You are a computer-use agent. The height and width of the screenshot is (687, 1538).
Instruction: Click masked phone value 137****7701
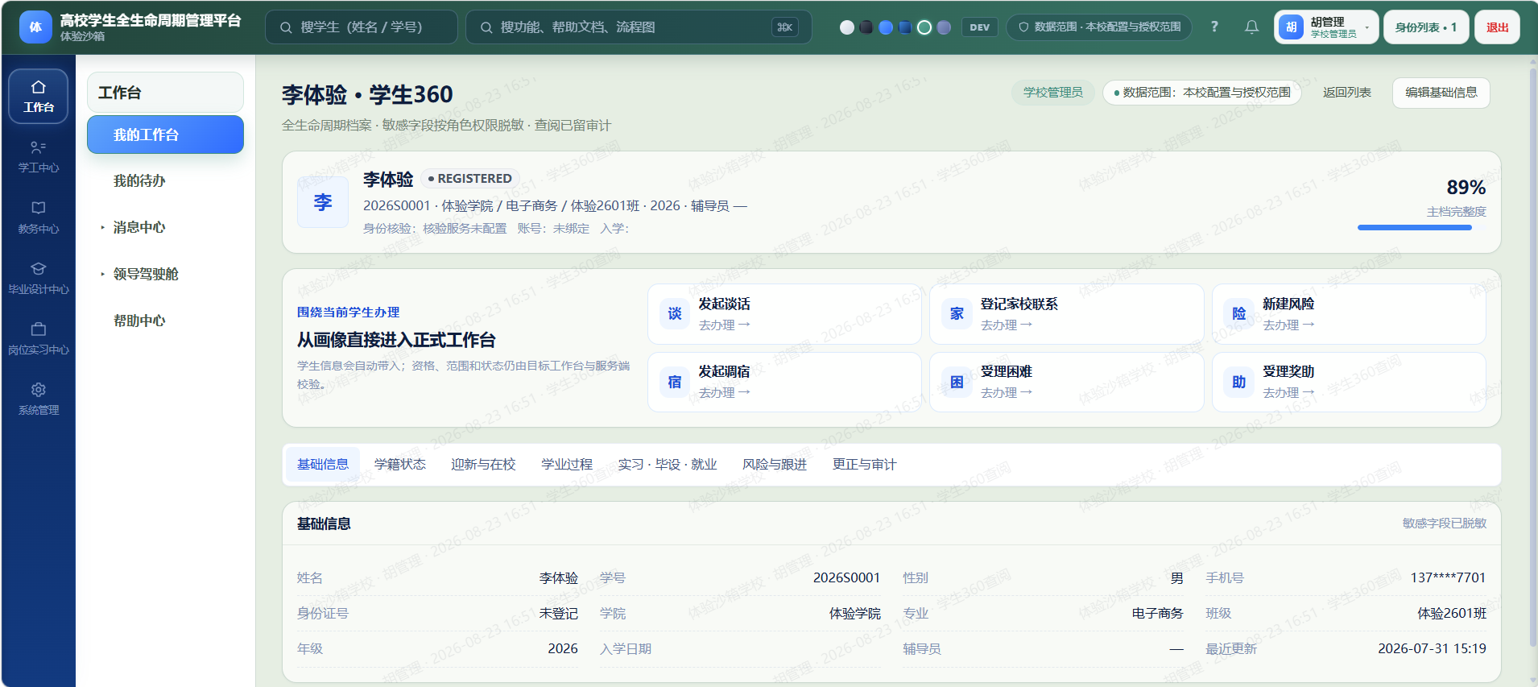coord(1448,577)
